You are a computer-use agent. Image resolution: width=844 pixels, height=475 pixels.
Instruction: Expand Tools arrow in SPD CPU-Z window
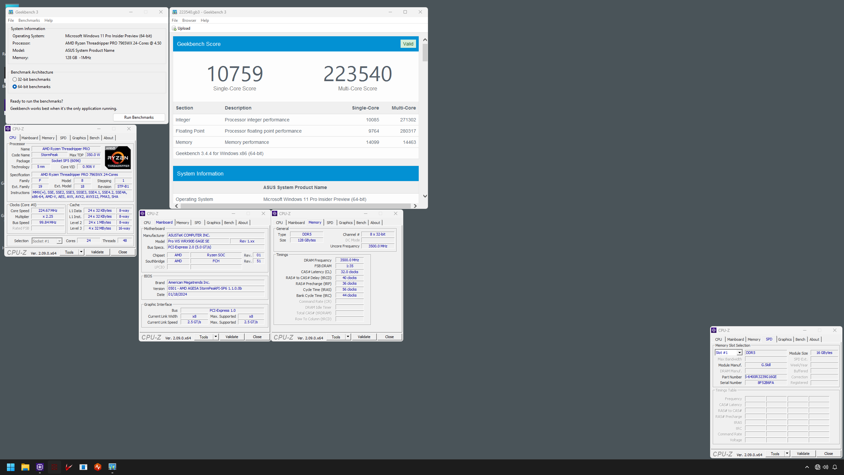click(787, 454)
